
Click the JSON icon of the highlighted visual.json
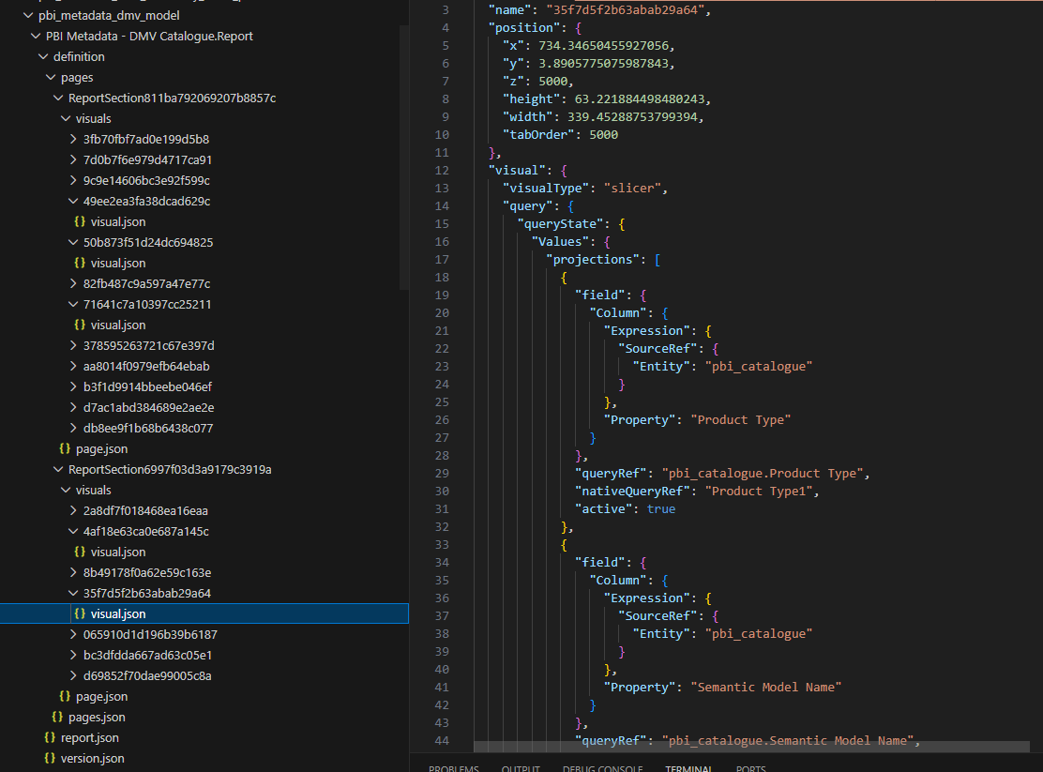[x=81, y=613]
